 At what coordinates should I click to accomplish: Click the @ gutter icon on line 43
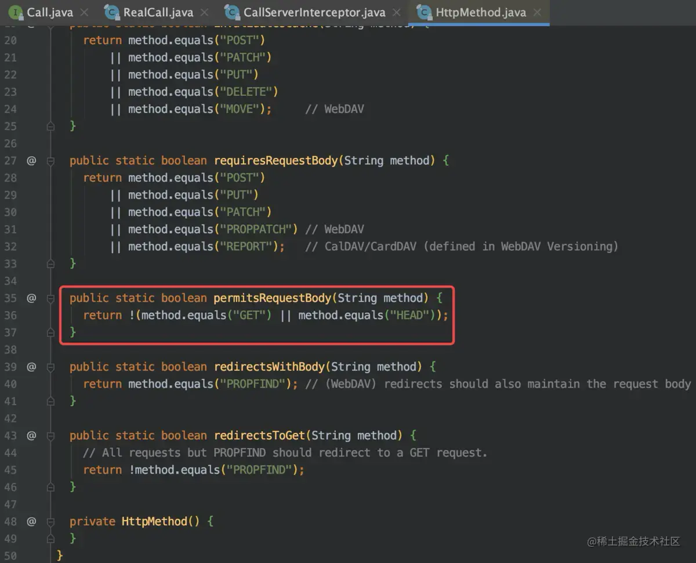pyautogui.click(x=31, y=435)
